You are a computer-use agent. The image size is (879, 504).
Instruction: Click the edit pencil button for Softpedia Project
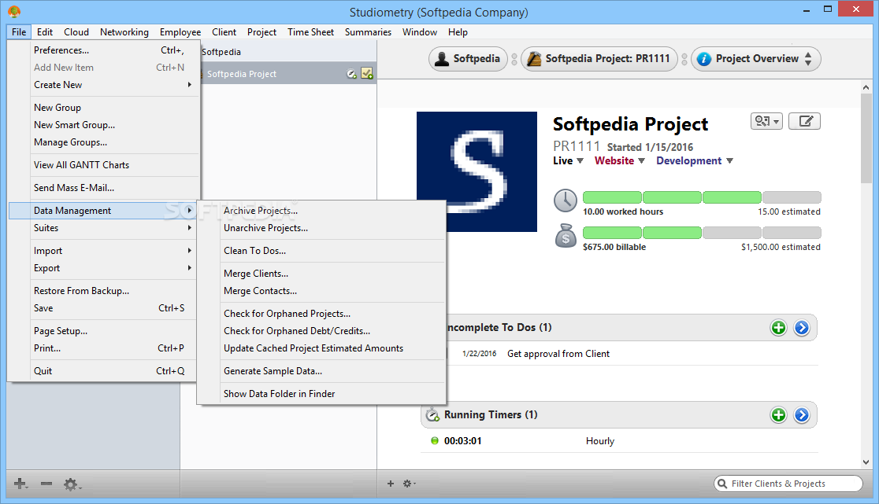coord(804,121)
